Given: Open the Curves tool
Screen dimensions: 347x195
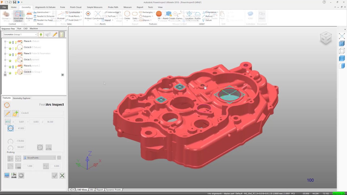Looking at the screenshot, I should [x=179, y=16].
